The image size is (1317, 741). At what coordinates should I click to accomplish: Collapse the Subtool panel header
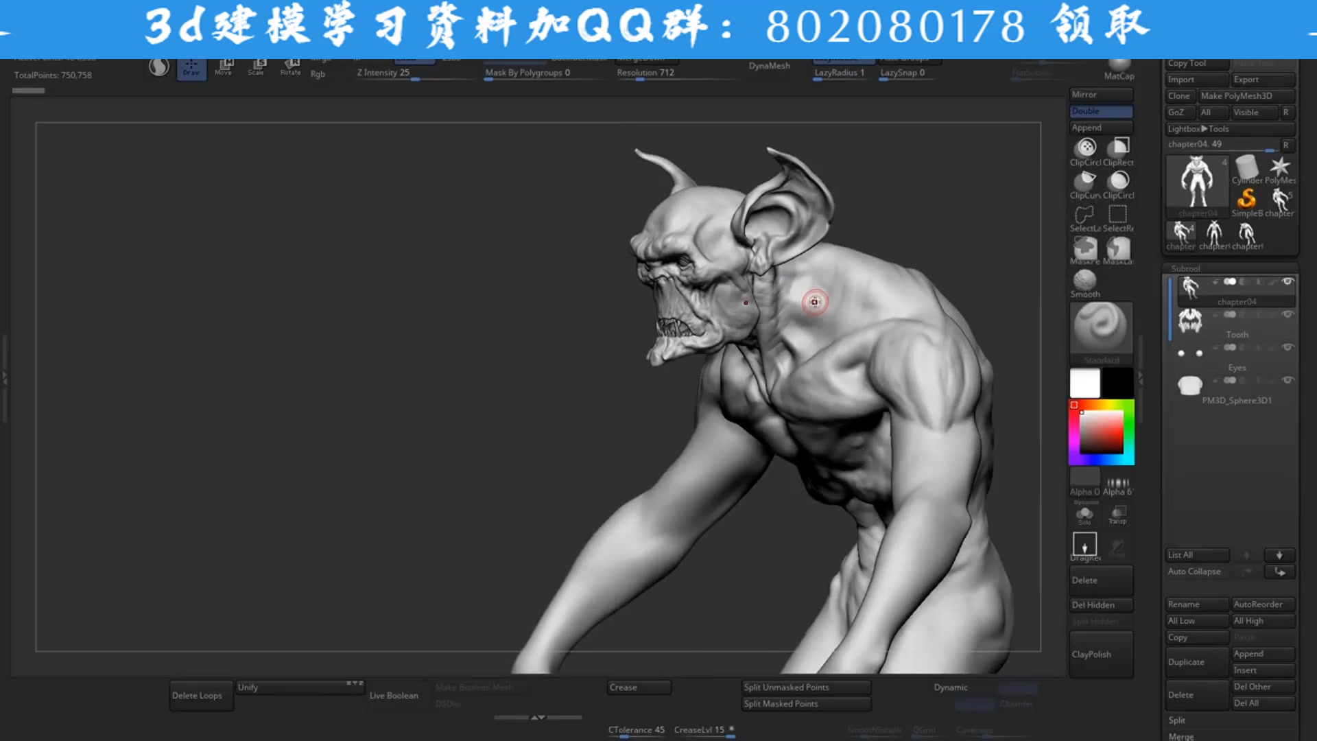(x=1185, y=268)
